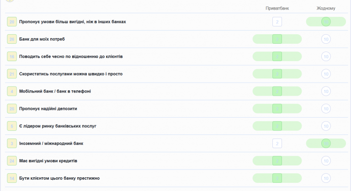The image size is (351, 191).
Task: Click statement 'Банк для моїх потреб'
Action: tap(42, 39)
